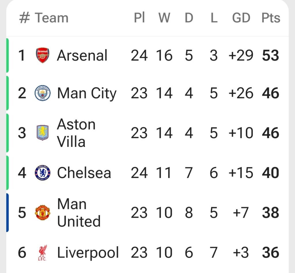Click the W column header
Image resolution: width=295 pixels, height=273 pixels.
(x=164, y=18)
